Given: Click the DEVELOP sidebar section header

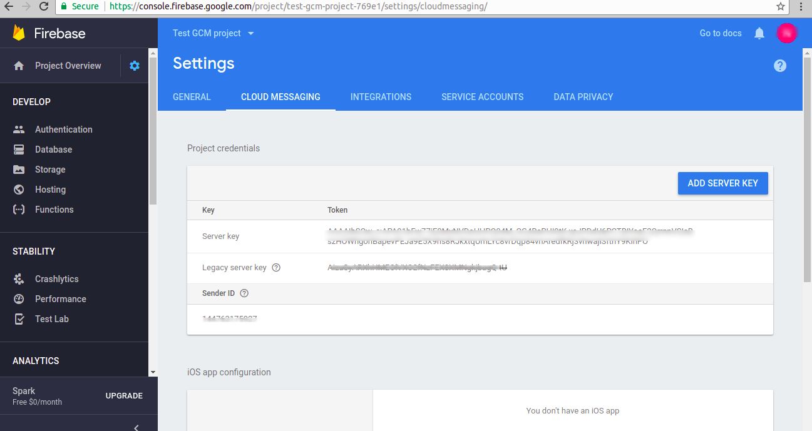Looking at the screenshot, I should 31,102.
